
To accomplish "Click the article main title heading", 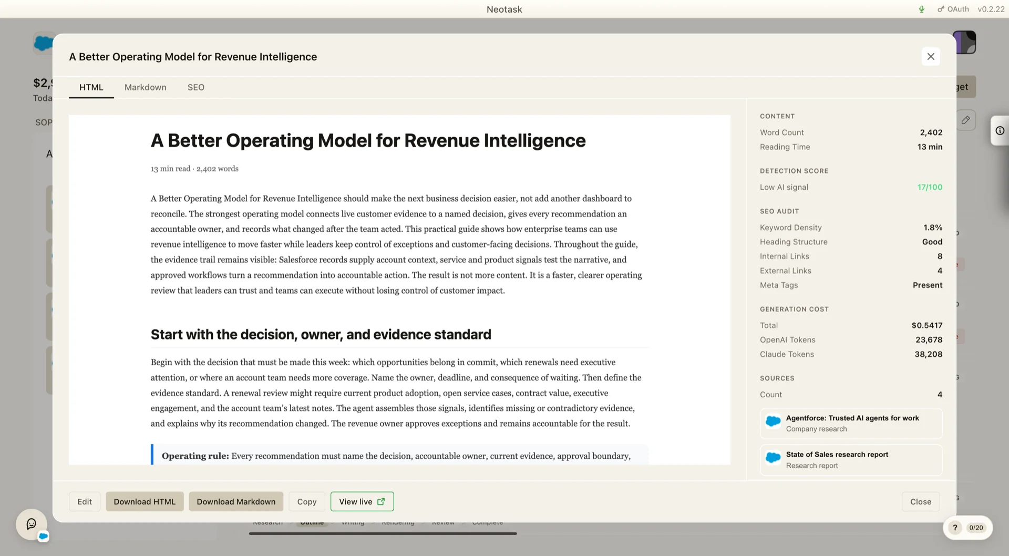I will (x=368, y=141).
